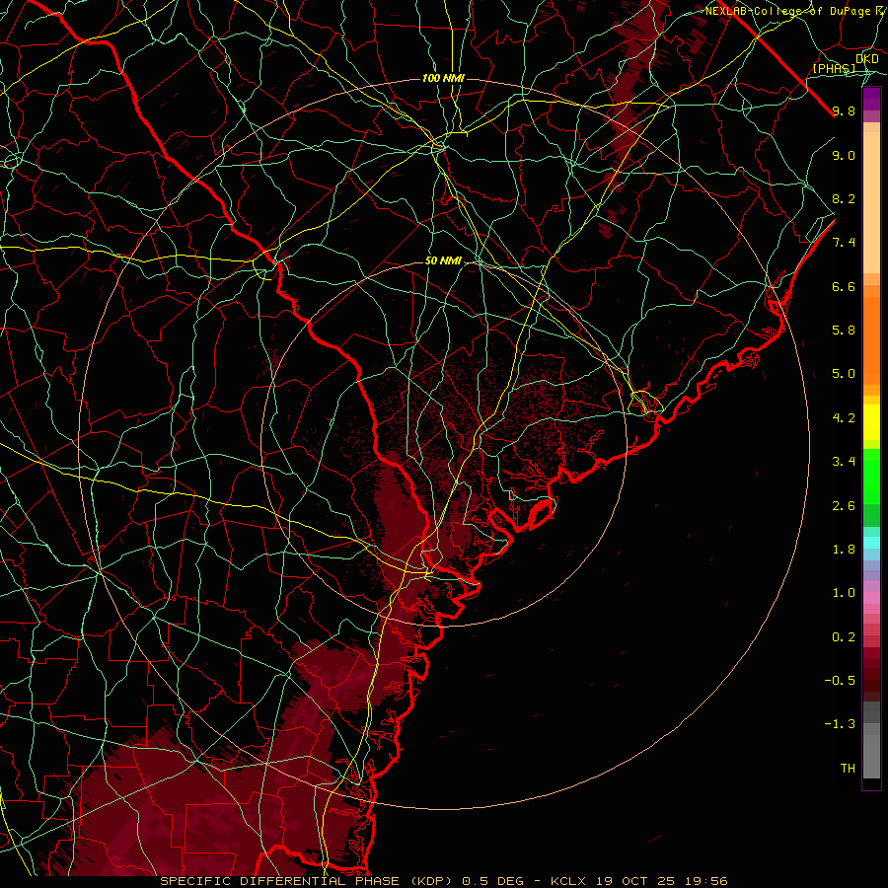Click the 6.6 value on the color scale
The image size is (888, 888).
[x=844, y=286]
